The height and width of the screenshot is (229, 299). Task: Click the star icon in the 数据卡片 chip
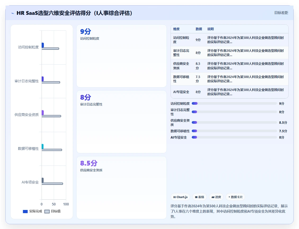[x=229, y=197]
